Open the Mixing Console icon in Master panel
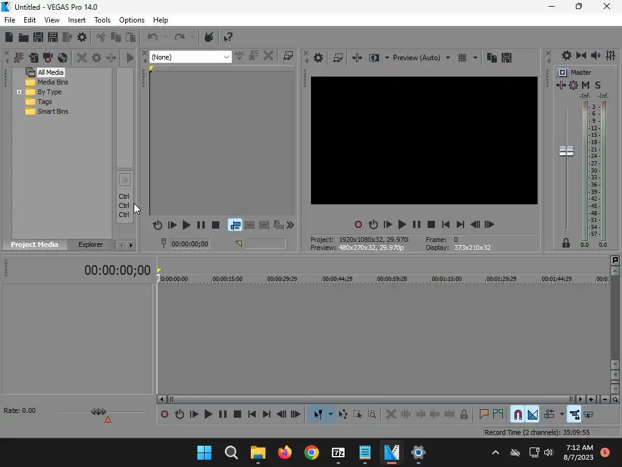The image size is (622, 467). [610, 55]
